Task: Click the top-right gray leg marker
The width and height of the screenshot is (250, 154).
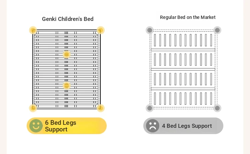Action: pos(217,30)
